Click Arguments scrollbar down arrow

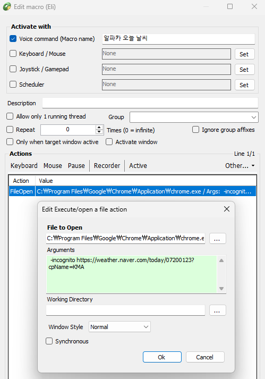[x=221, y=288]
